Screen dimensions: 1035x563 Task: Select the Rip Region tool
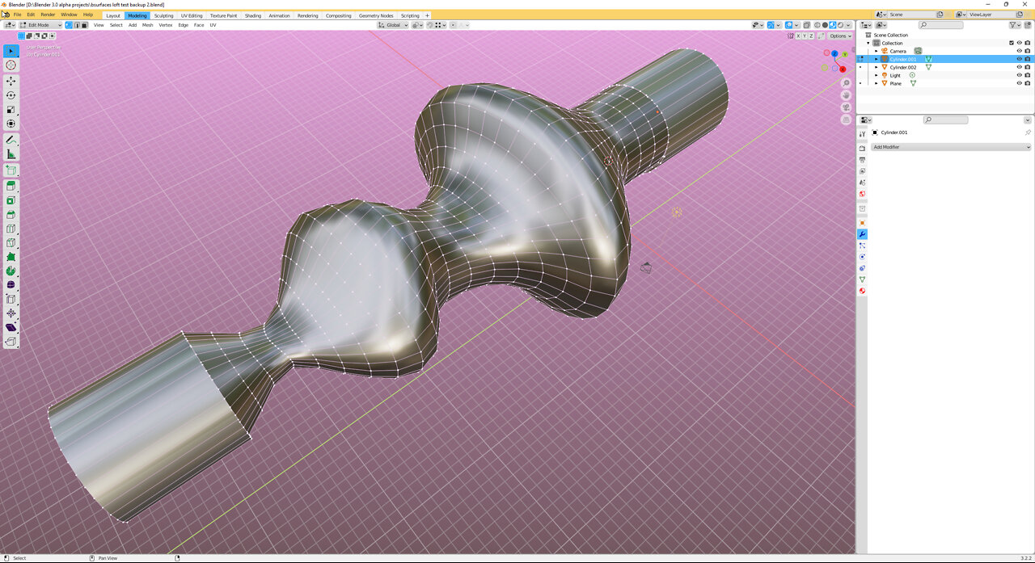click(x=11, y=342)
